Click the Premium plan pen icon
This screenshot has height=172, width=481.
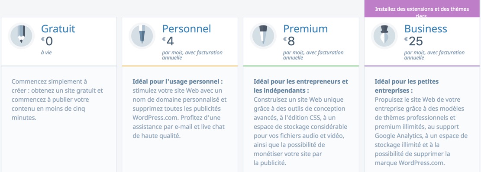[263, 36]
